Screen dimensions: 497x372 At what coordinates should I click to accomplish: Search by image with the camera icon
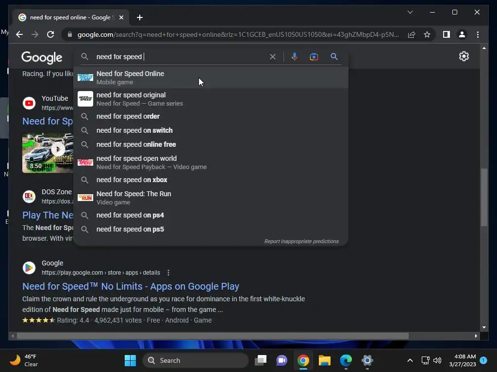(314, 57)
